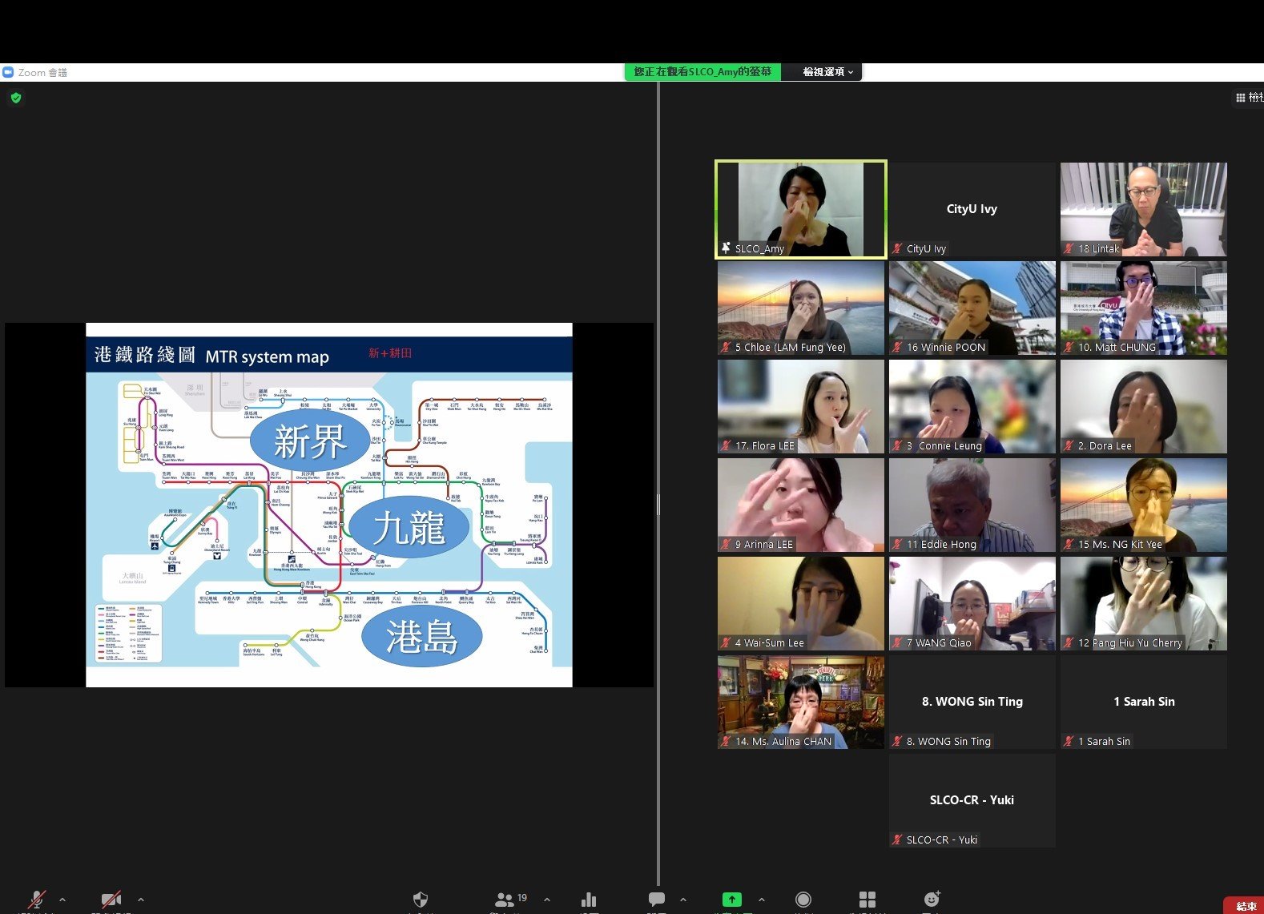Screen dimensions: 1264x914
Task: Open audio options chevron beside the microphone
Action: coord(62,900)
